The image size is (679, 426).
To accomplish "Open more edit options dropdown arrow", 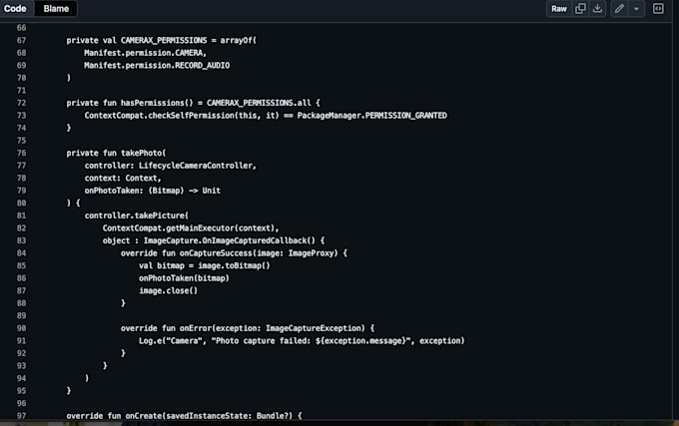I will [636, 9].
